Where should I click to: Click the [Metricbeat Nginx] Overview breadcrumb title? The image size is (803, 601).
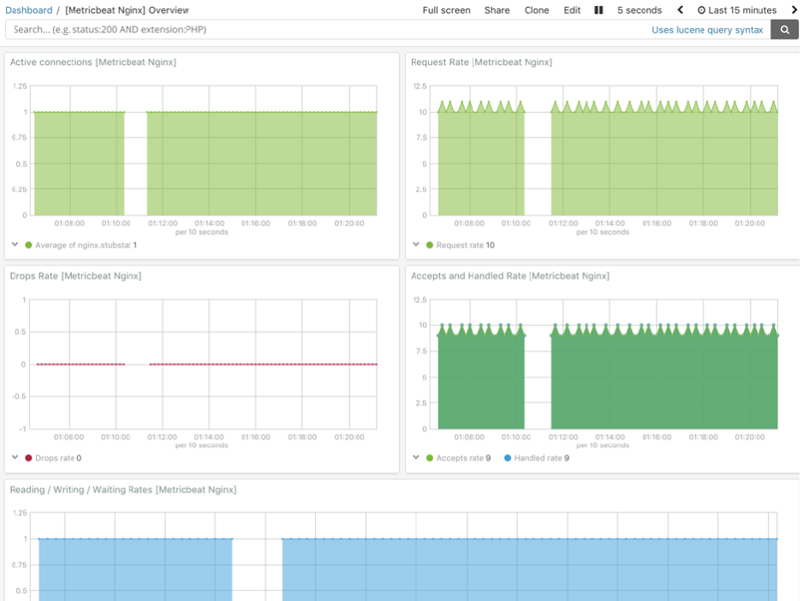click(x=127, y=9)
